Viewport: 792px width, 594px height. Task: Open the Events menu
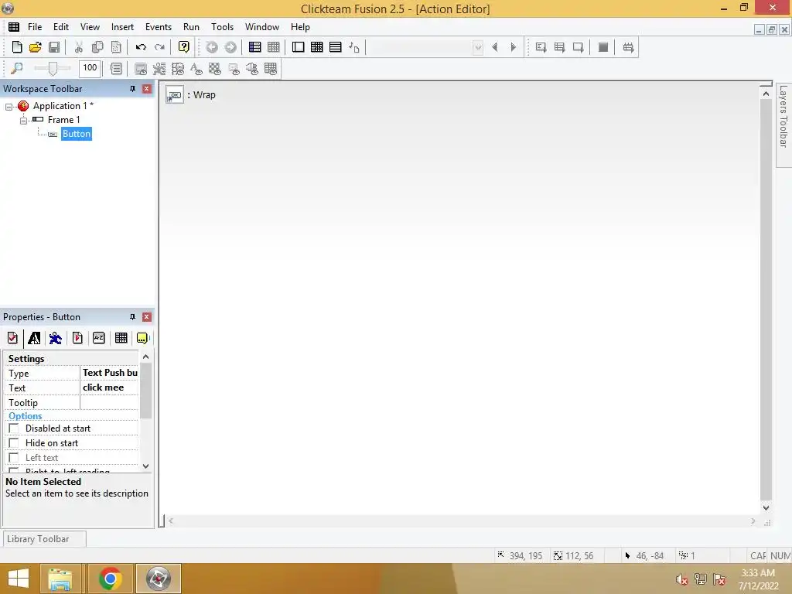[x=159, y=27]
